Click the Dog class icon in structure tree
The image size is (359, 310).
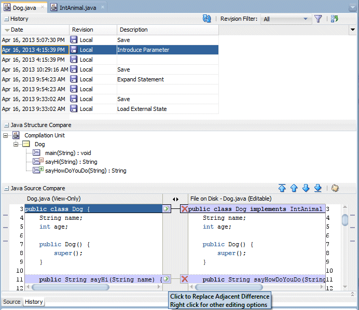coord(26,144)
